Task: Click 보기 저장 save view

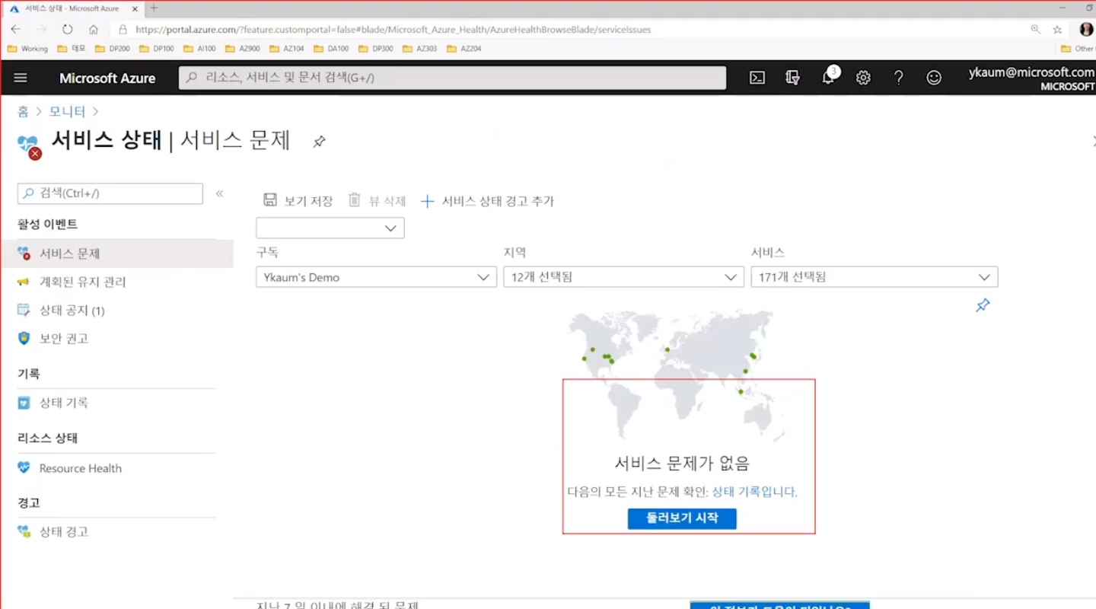Action: pyautogui.click(x=298, y=201)
